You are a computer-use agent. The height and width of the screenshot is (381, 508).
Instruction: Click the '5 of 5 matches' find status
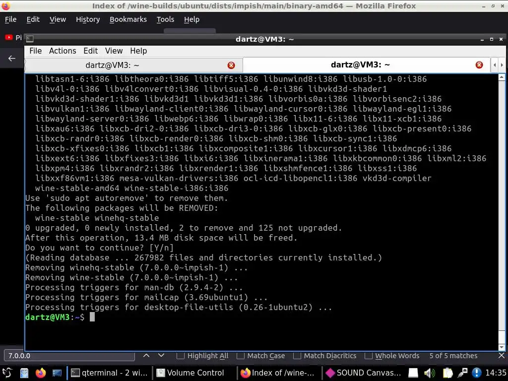[453, 356]
